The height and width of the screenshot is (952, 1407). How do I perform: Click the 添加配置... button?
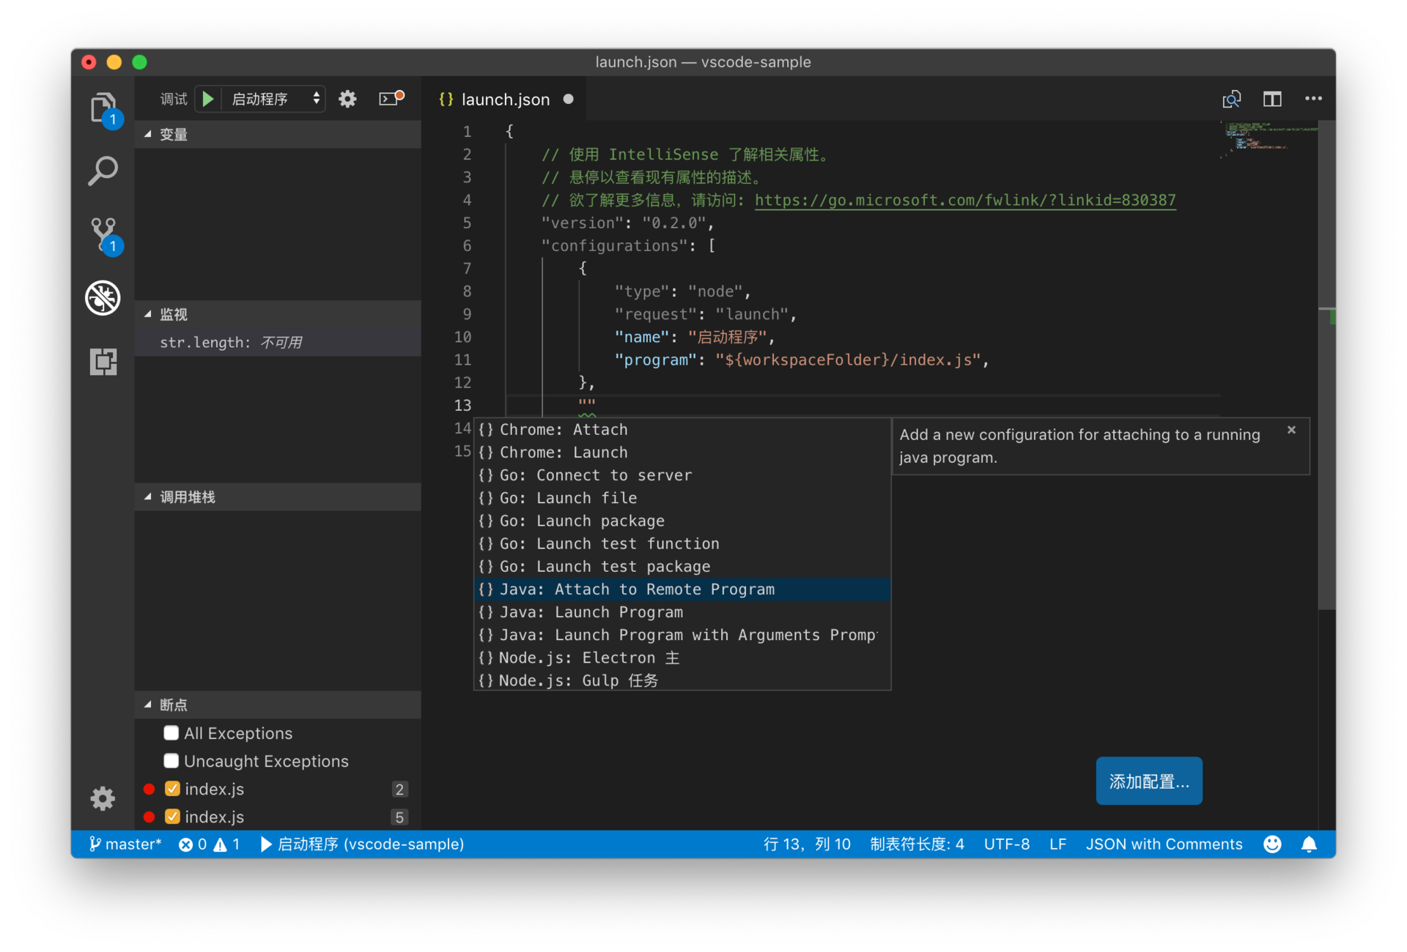pos(1148,781)
